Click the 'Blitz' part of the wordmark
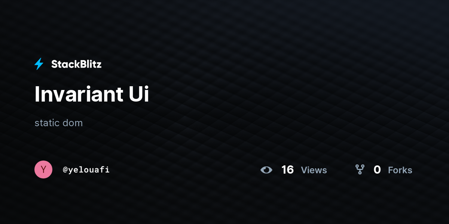This screenshot has width=449, height=224. point(89,64)
